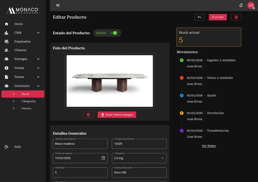Click the Tareas checklist icon

[6, 77]
